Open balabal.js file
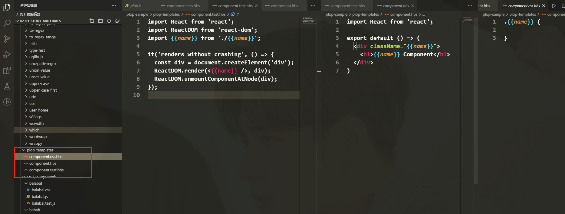 [x=68, y=196]
